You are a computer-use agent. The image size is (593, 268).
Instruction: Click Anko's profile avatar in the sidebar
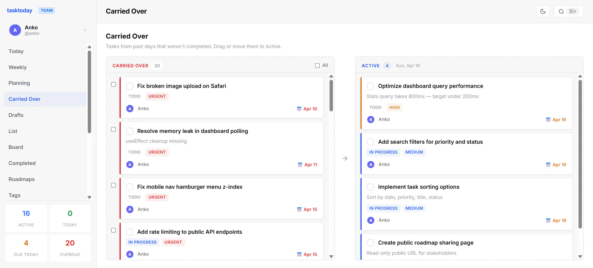tap(15, 30)
